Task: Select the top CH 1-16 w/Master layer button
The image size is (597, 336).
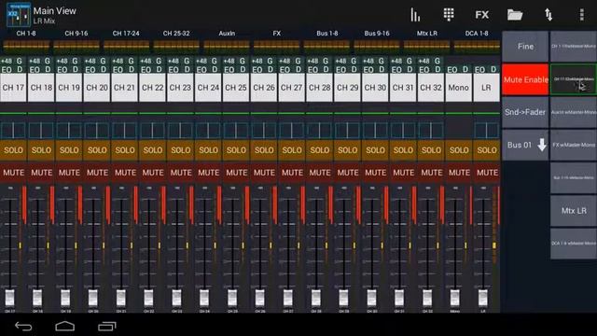Action: pos(574,47)
